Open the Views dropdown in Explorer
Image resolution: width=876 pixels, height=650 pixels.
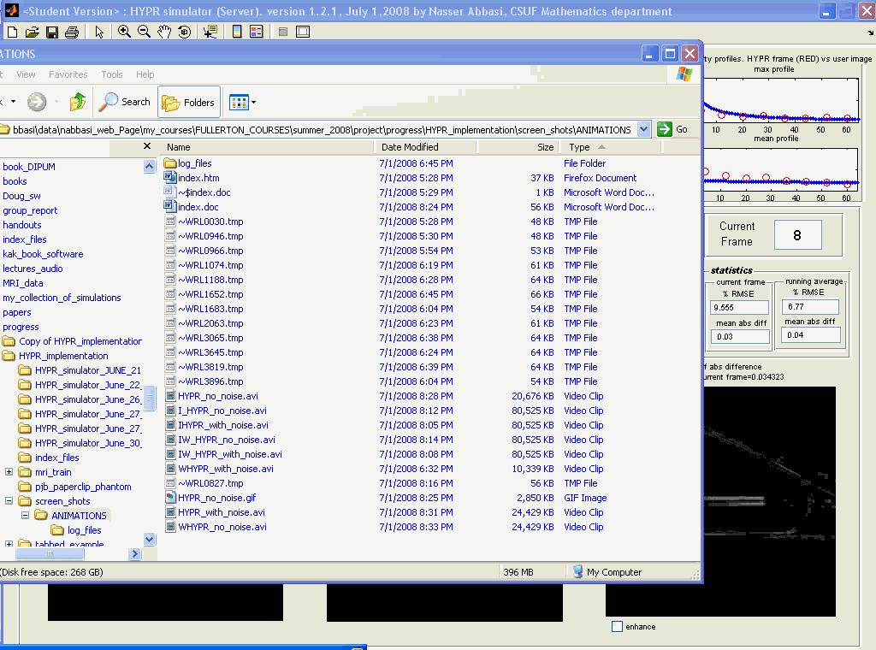(243, 103)
